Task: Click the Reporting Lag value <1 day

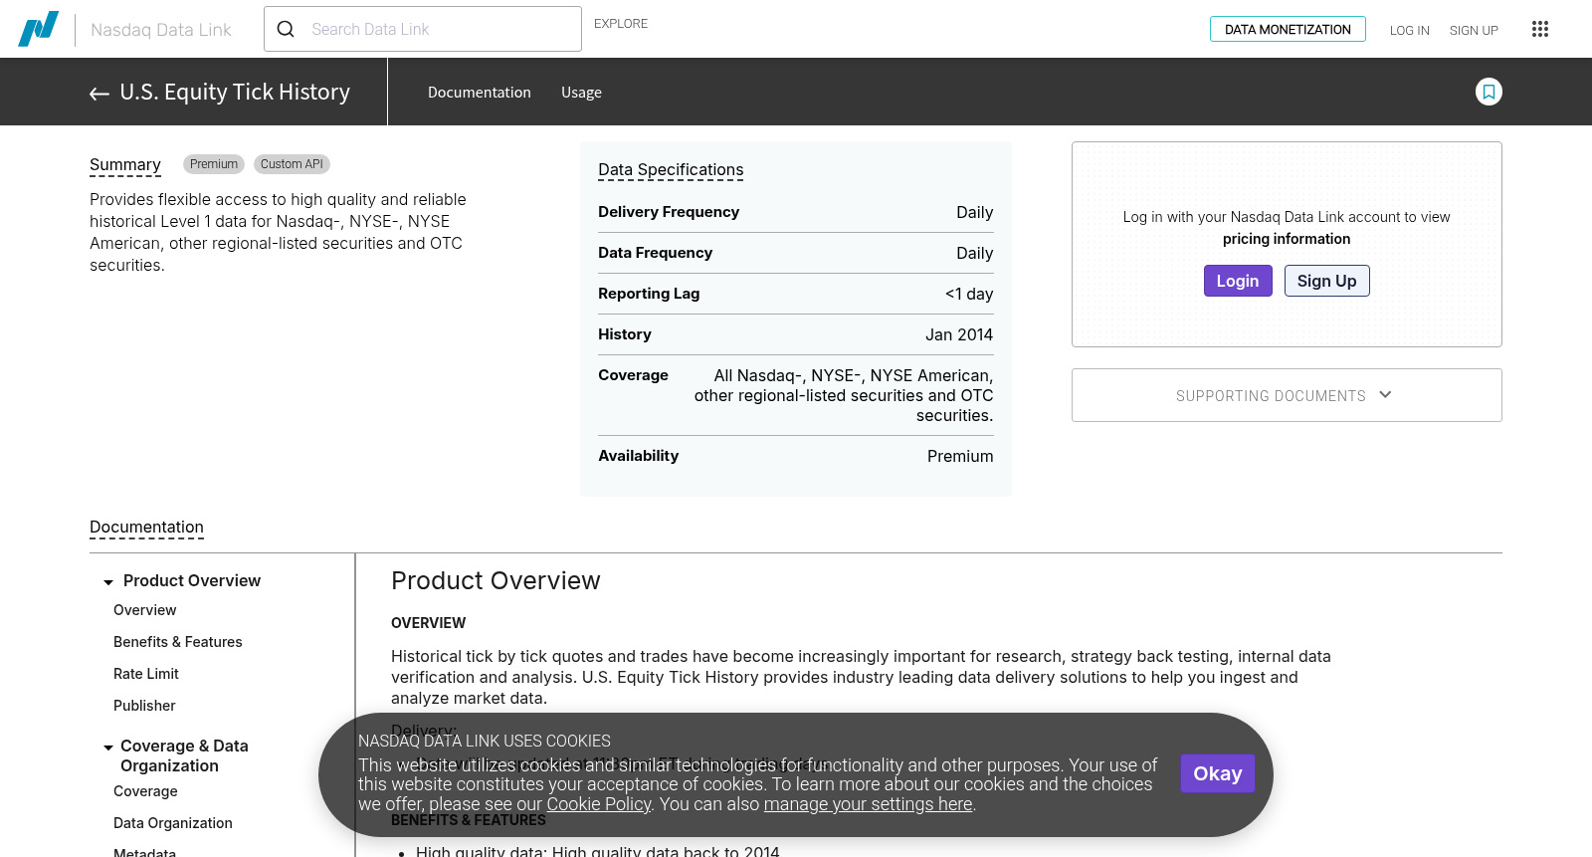Action: (969, 294)
